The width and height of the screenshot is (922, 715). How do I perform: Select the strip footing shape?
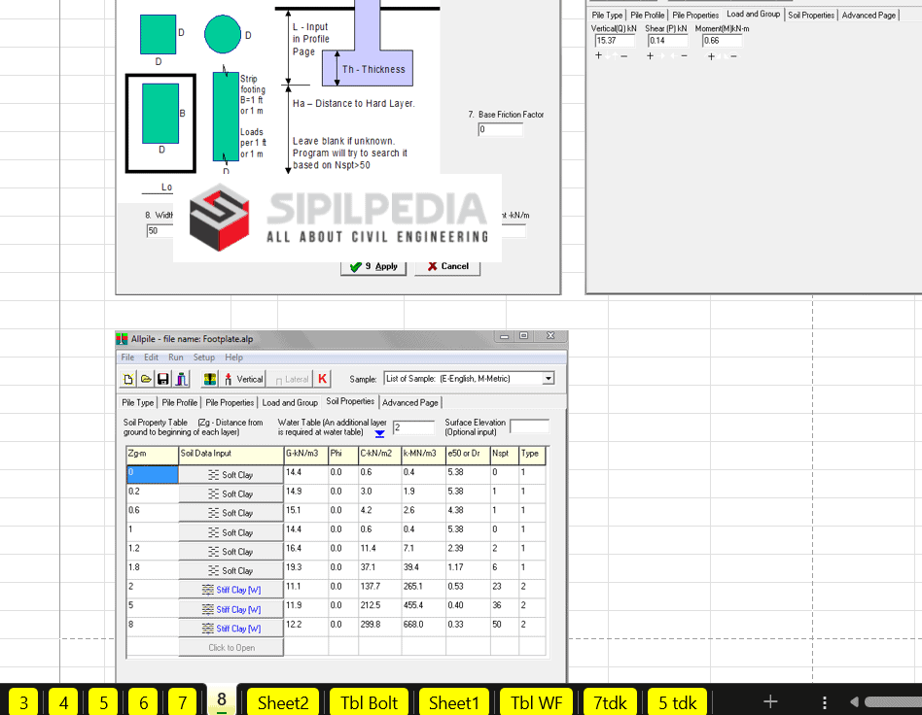coord(226,116)
